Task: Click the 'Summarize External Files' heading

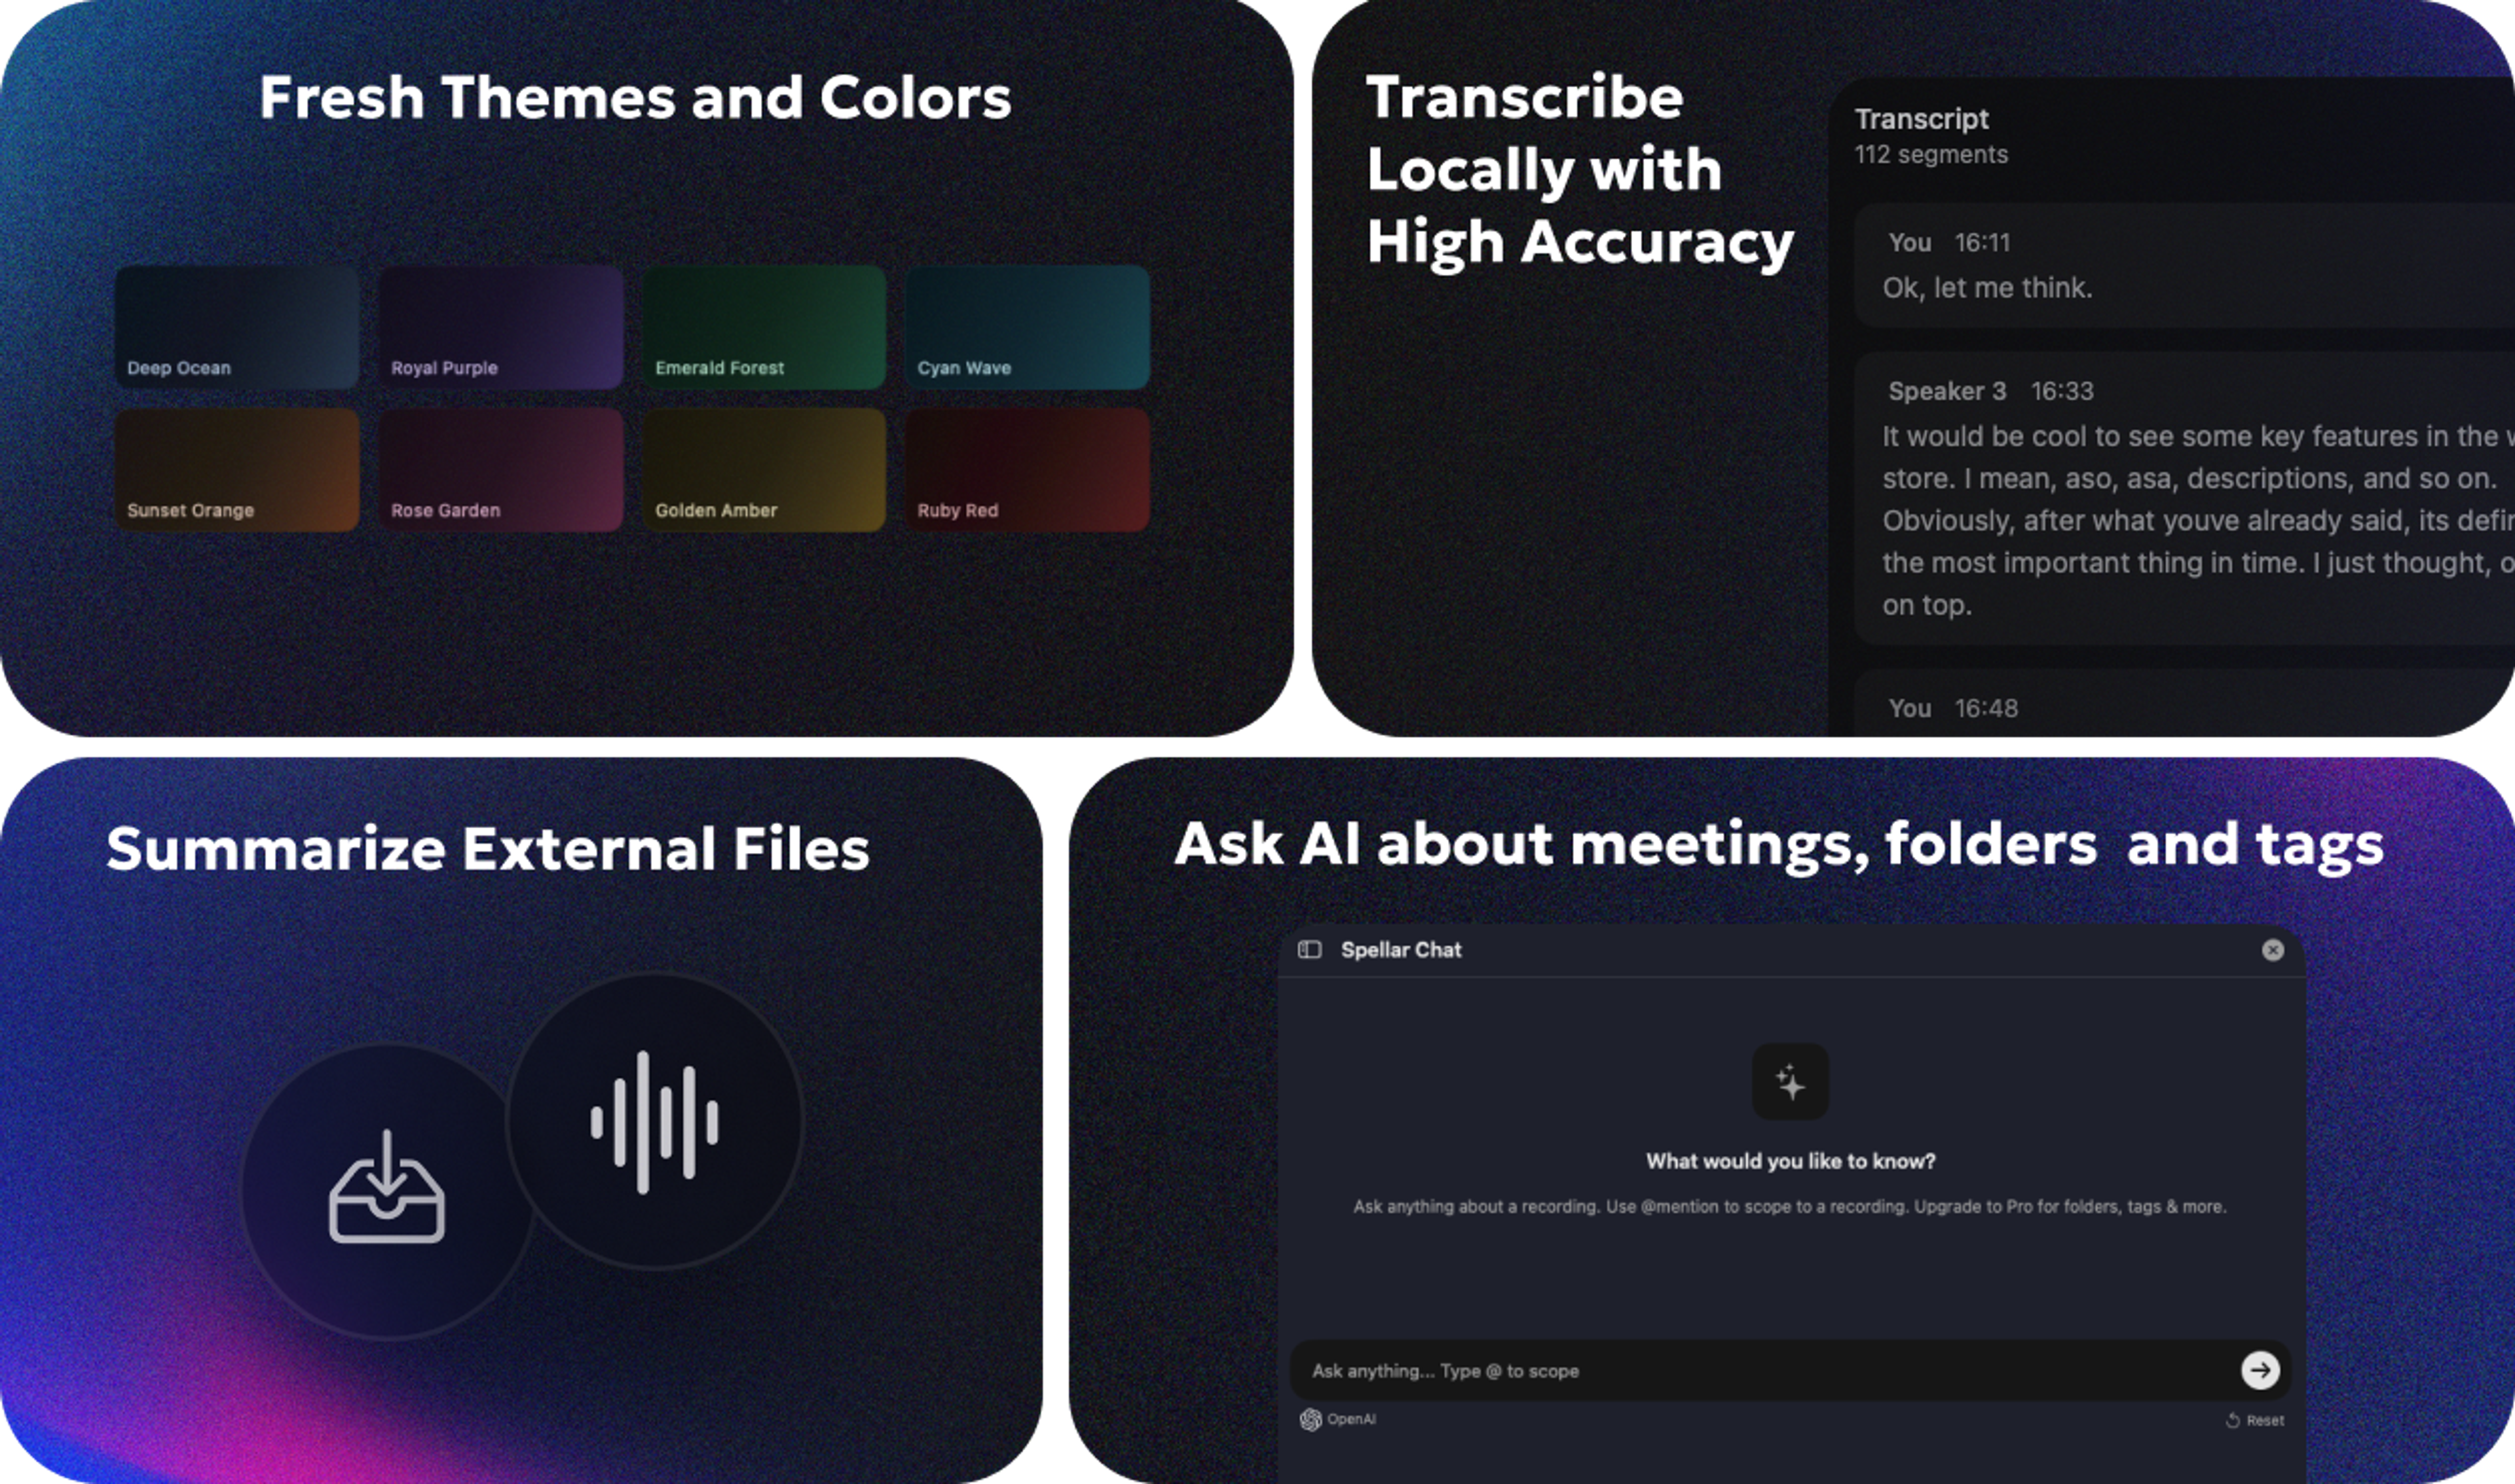Action: coord(488,849)
